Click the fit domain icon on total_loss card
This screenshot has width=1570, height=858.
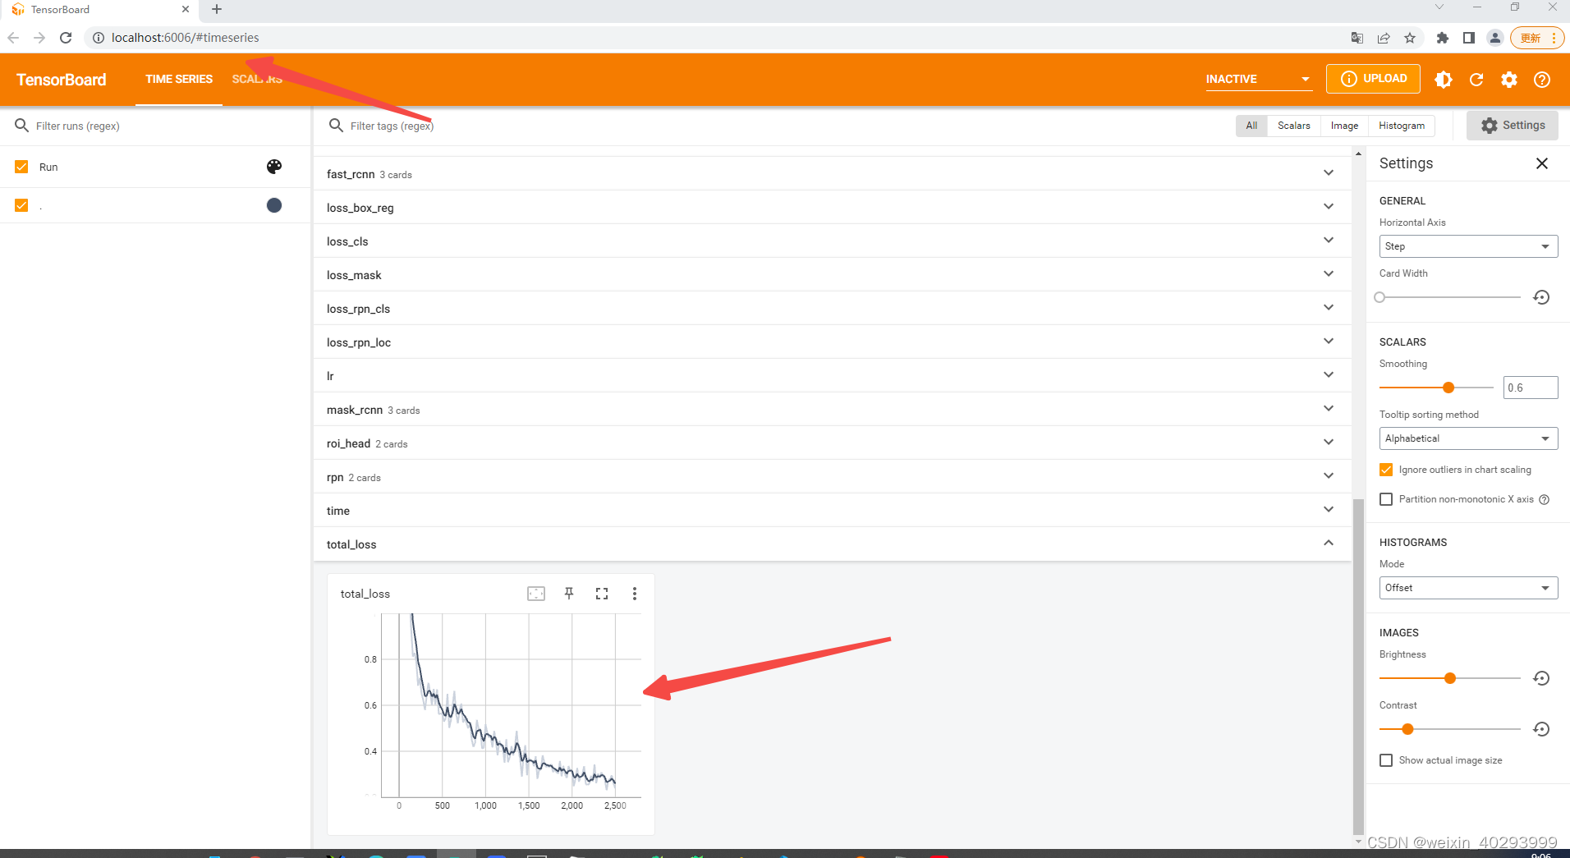[536, 594]
